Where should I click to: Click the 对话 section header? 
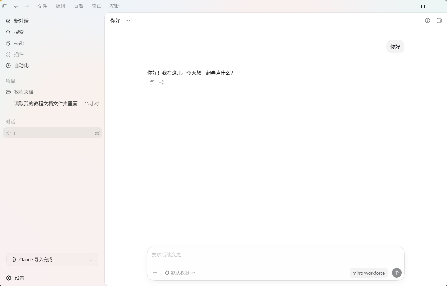pyautogui.click(x=10, y=122)
